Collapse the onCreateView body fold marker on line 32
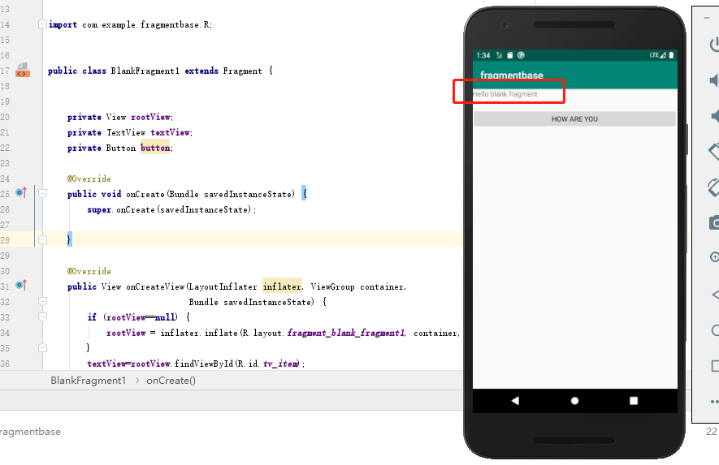The image size is (719, 465). [x=42, y=301]
